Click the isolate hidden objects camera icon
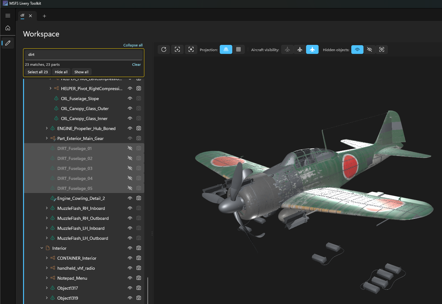The height and width of the screenshot is (304, 442). 382,50
